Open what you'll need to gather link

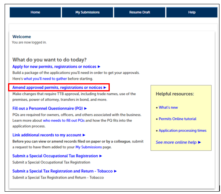click(45, 79)
